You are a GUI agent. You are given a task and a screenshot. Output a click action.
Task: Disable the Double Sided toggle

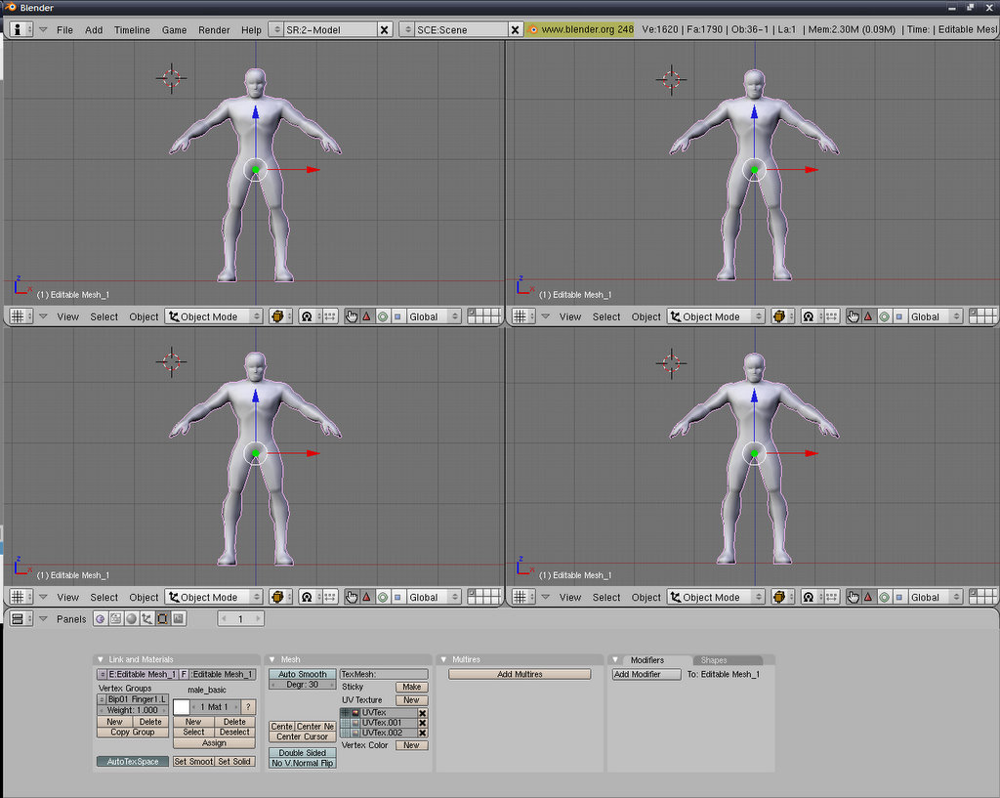tap(302, 753)
